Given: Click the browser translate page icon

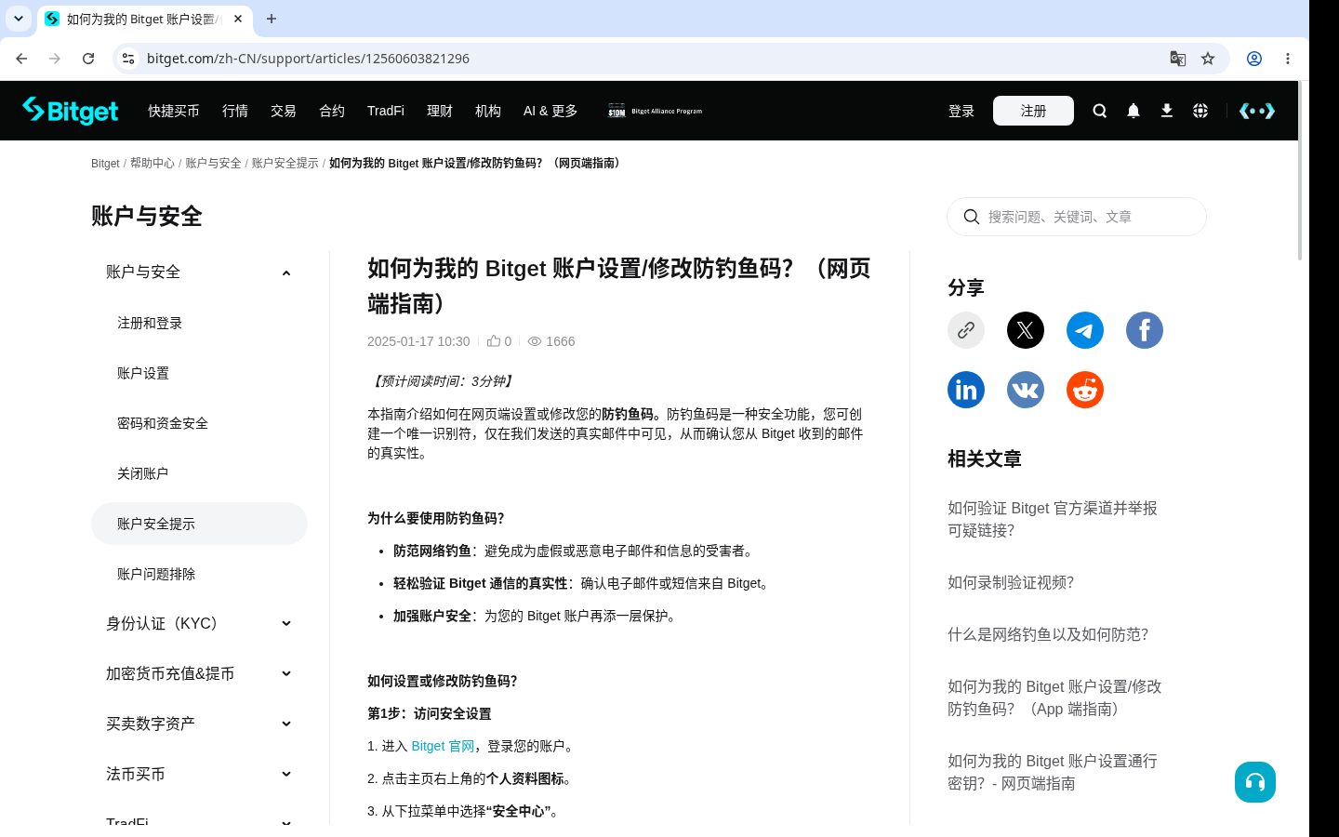Looking at the screenshot, I should [x=1178, y=59].
